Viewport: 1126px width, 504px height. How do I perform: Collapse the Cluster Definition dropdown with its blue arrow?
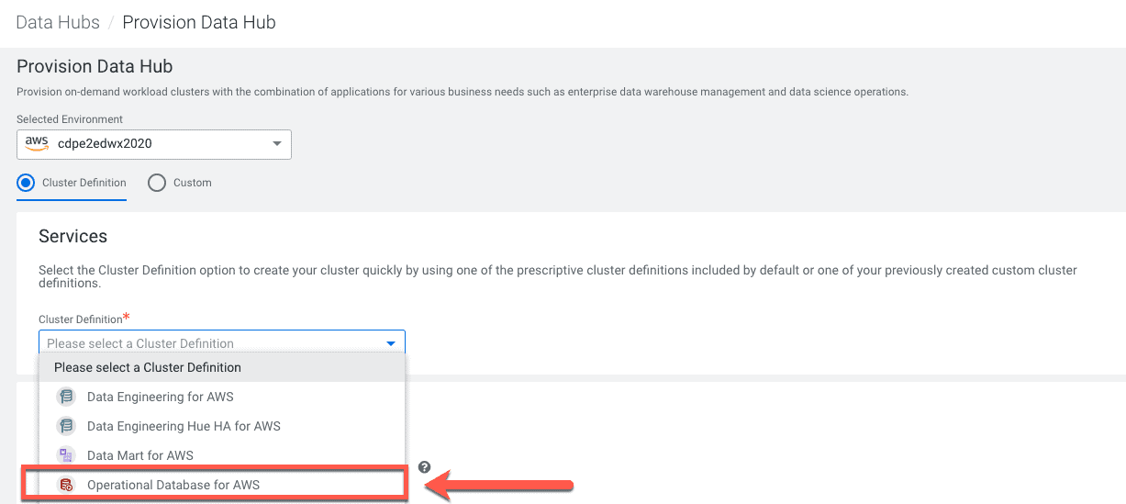(x=391, y=343)
